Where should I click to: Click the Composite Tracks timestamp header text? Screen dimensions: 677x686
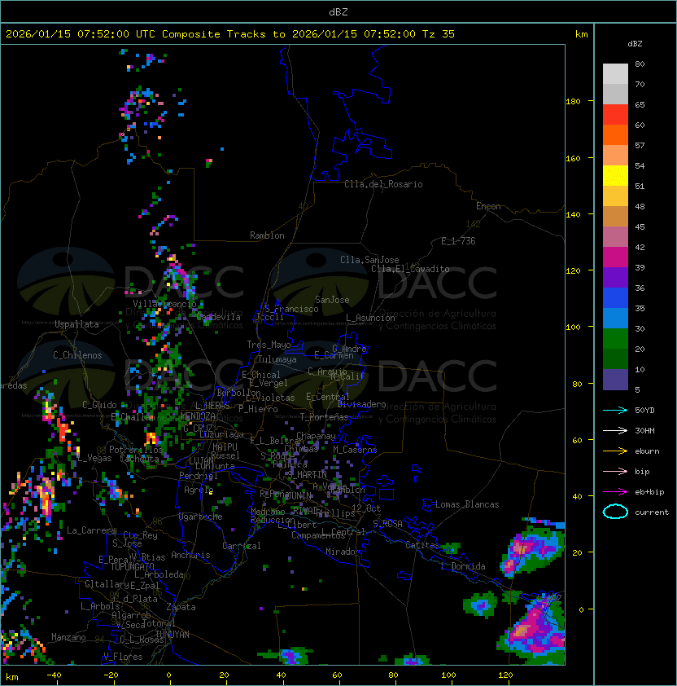tap(230, 34)
